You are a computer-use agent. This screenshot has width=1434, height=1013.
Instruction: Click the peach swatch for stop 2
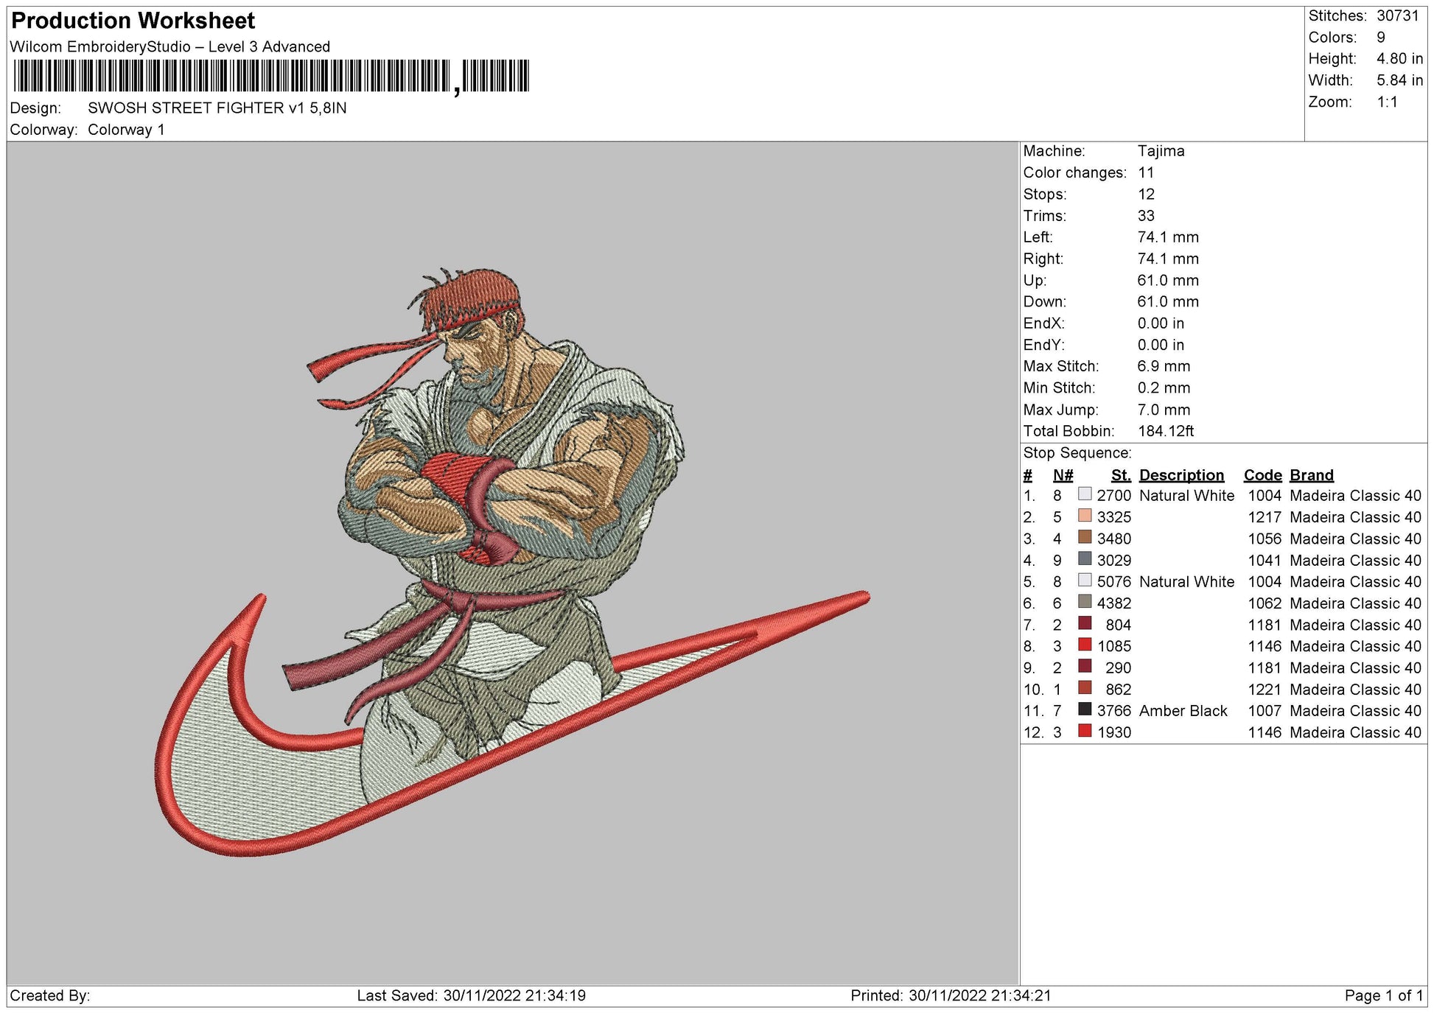(x=1084, y=516)
